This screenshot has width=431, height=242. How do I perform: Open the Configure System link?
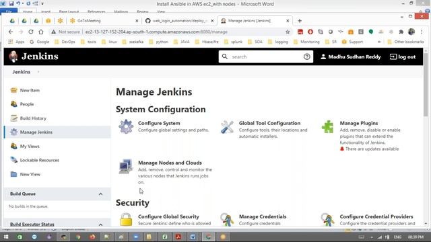(x=159, y=123)
